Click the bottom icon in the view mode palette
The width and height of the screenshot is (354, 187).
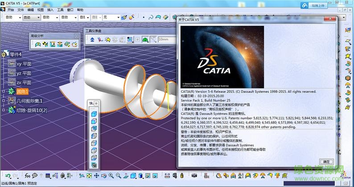[94, 165]
